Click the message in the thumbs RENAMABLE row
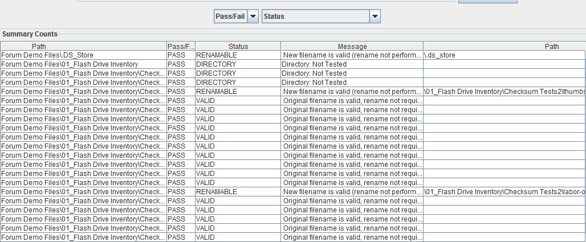The image size is (586, 242). pos(352,92)
